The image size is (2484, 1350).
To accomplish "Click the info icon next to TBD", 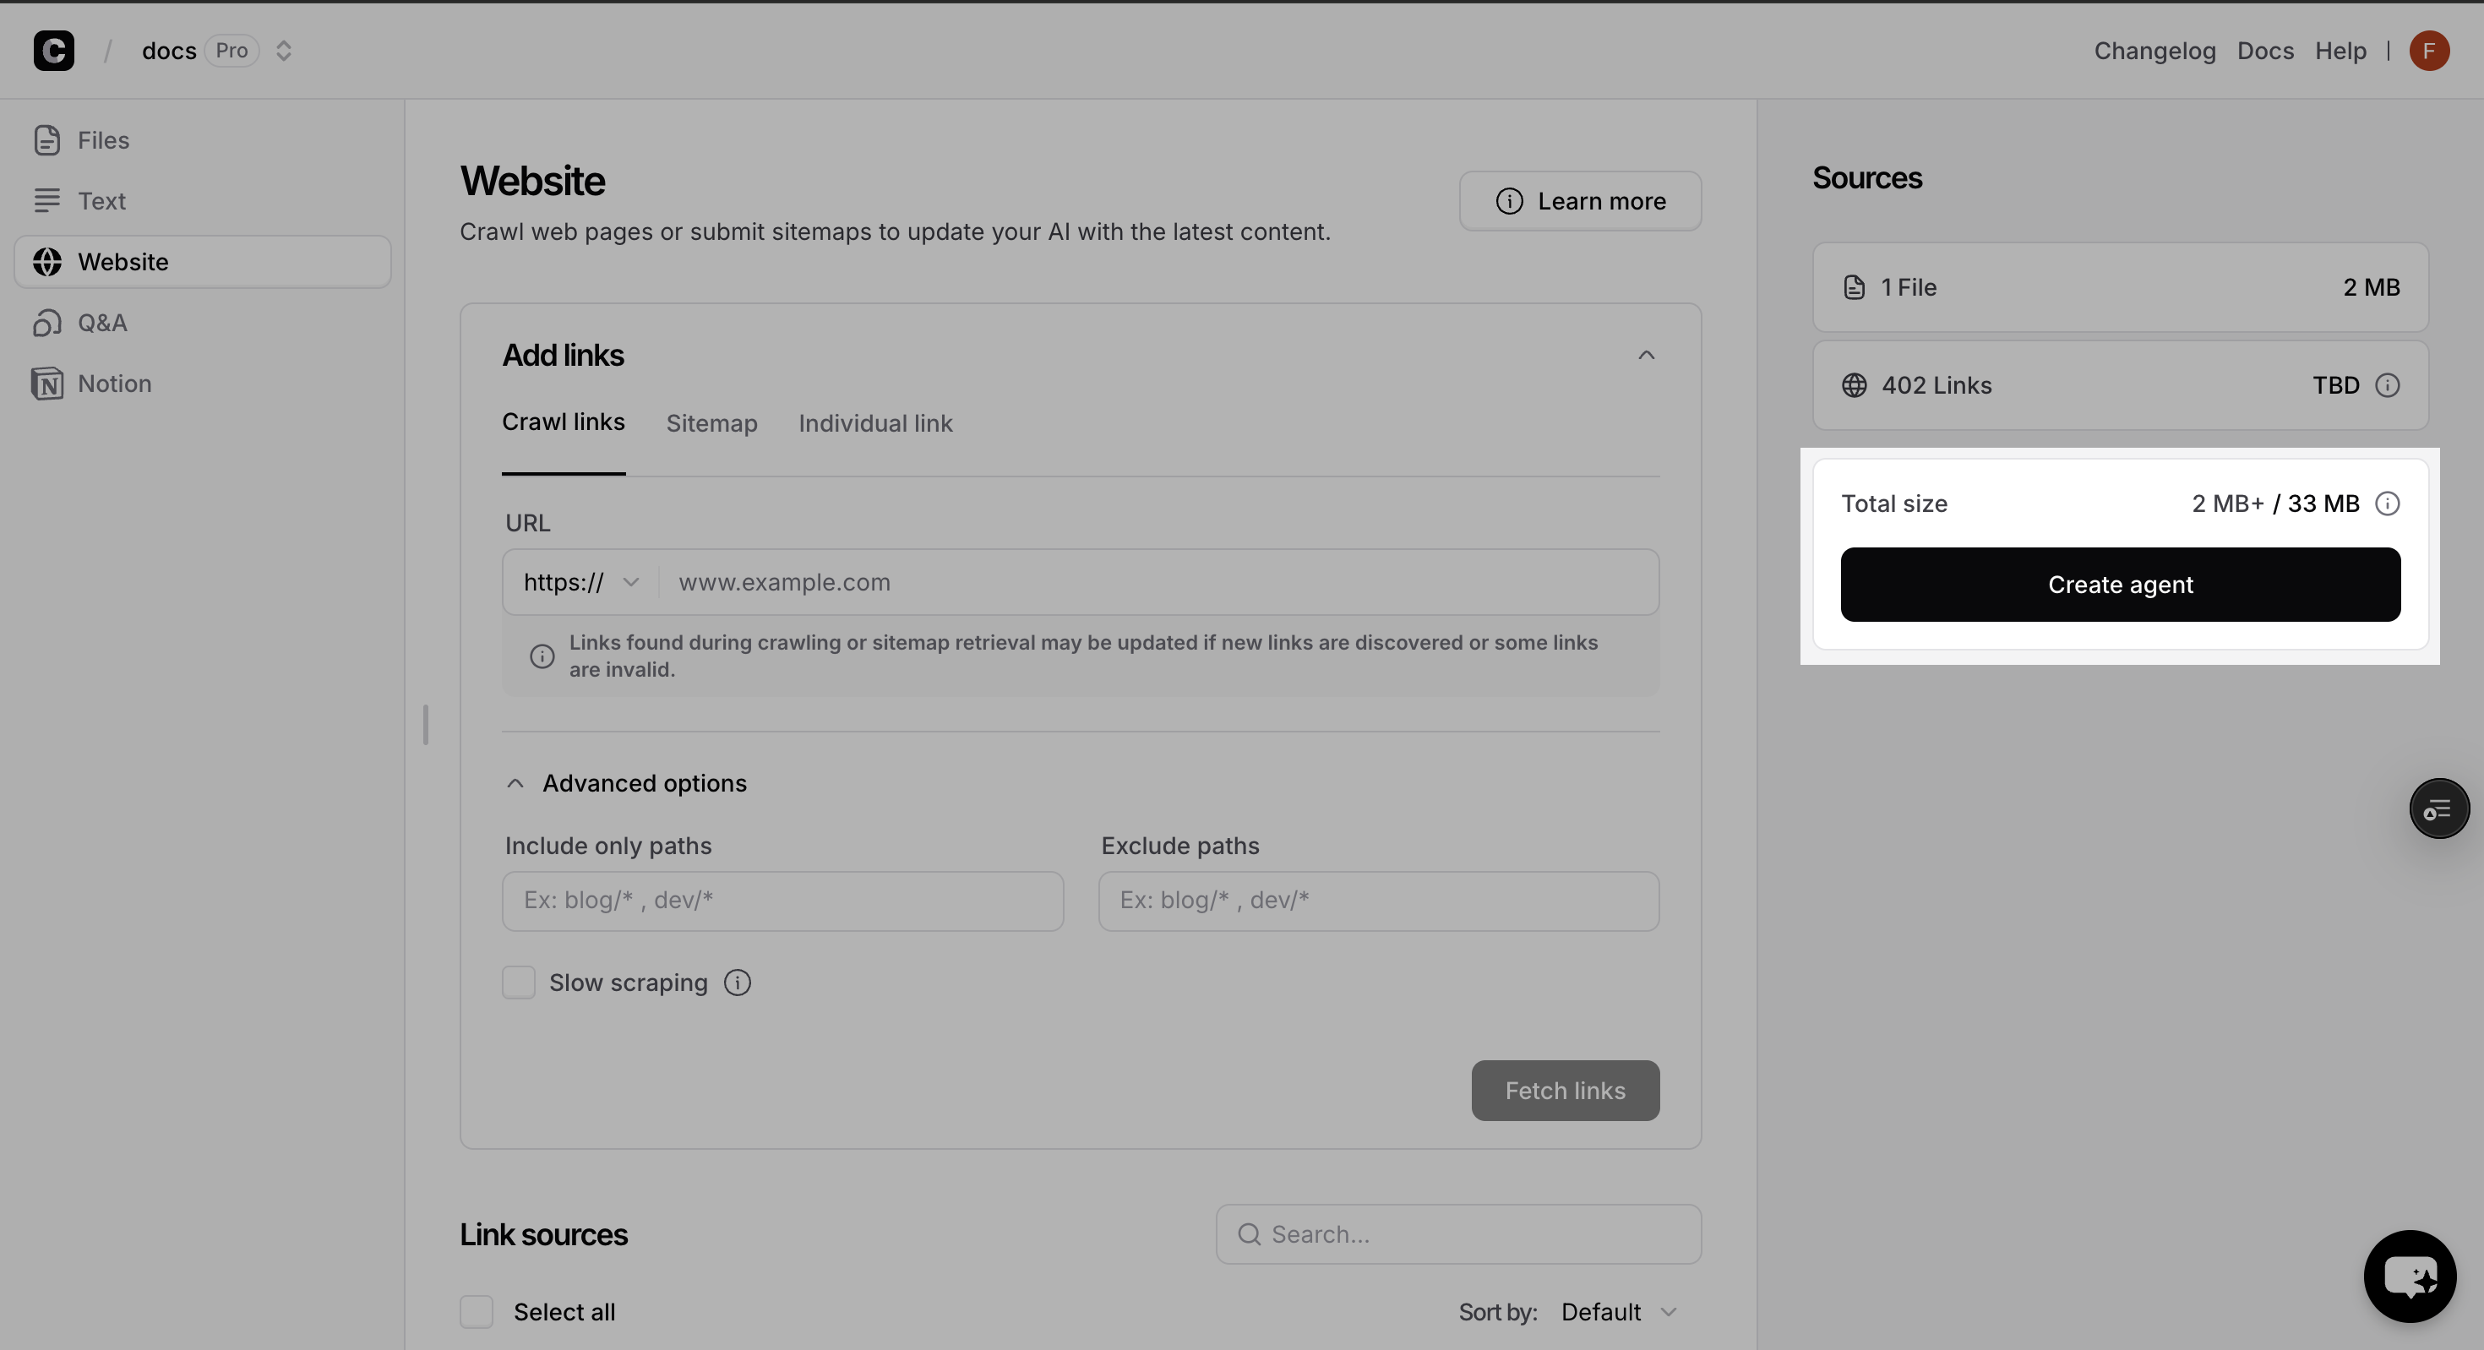I will pos(2388,386).
